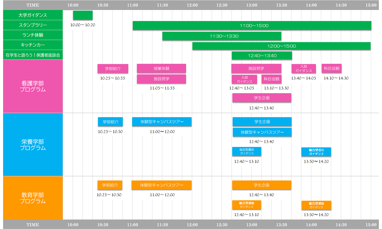Screen dimensions: 382x229
Task: Click the スタンプラリー 11:00～15:00 green bar
Action: [x=252, y=26]
